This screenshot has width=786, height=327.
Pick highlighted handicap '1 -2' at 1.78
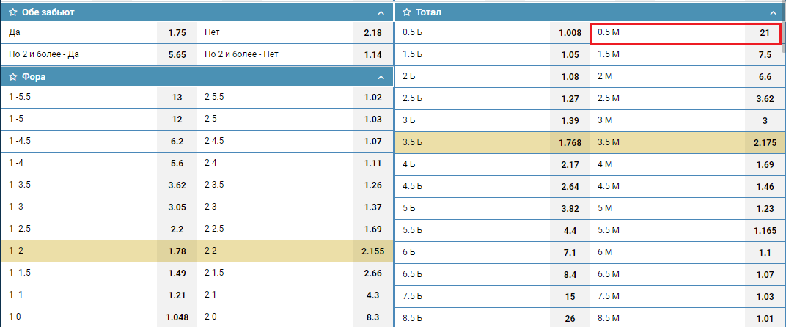[x=177, y=251]
